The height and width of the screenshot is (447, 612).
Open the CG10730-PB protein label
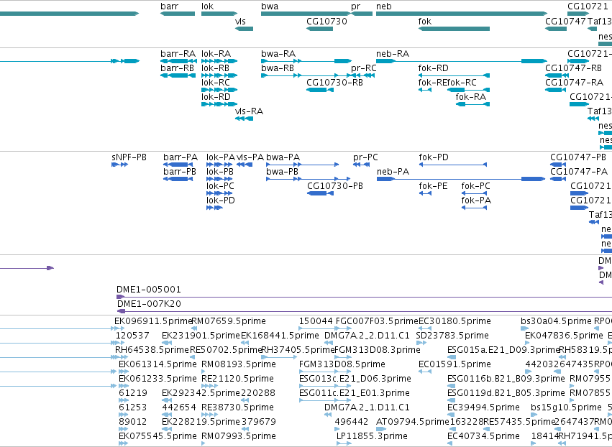tap(335, 186)
